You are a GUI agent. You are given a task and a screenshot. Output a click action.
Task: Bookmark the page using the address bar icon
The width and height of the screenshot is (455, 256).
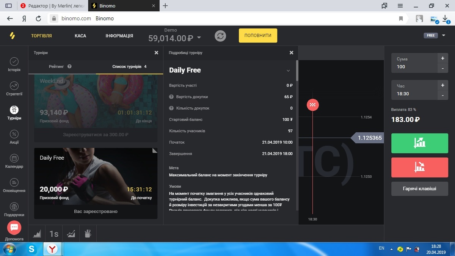[401, 18]
